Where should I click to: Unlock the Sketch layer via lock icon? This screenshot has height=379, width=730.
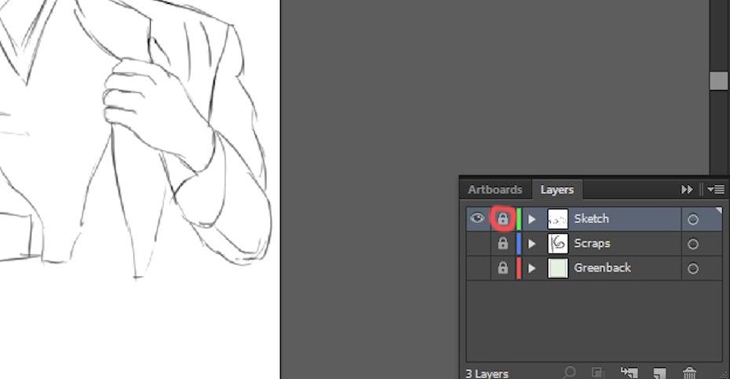[x=502, y=219]
